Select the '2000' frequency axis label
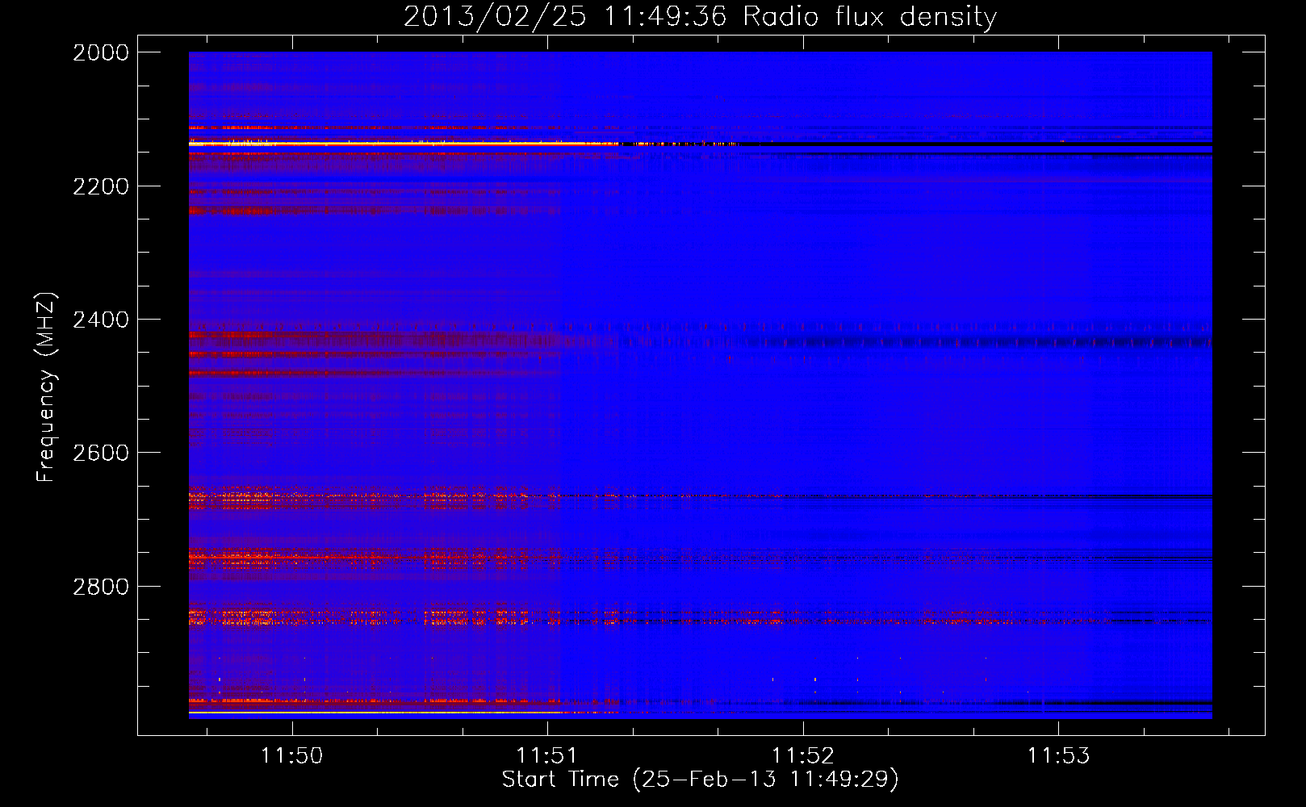Viewport: 1306px width, 807px height. tap(101, 52)
